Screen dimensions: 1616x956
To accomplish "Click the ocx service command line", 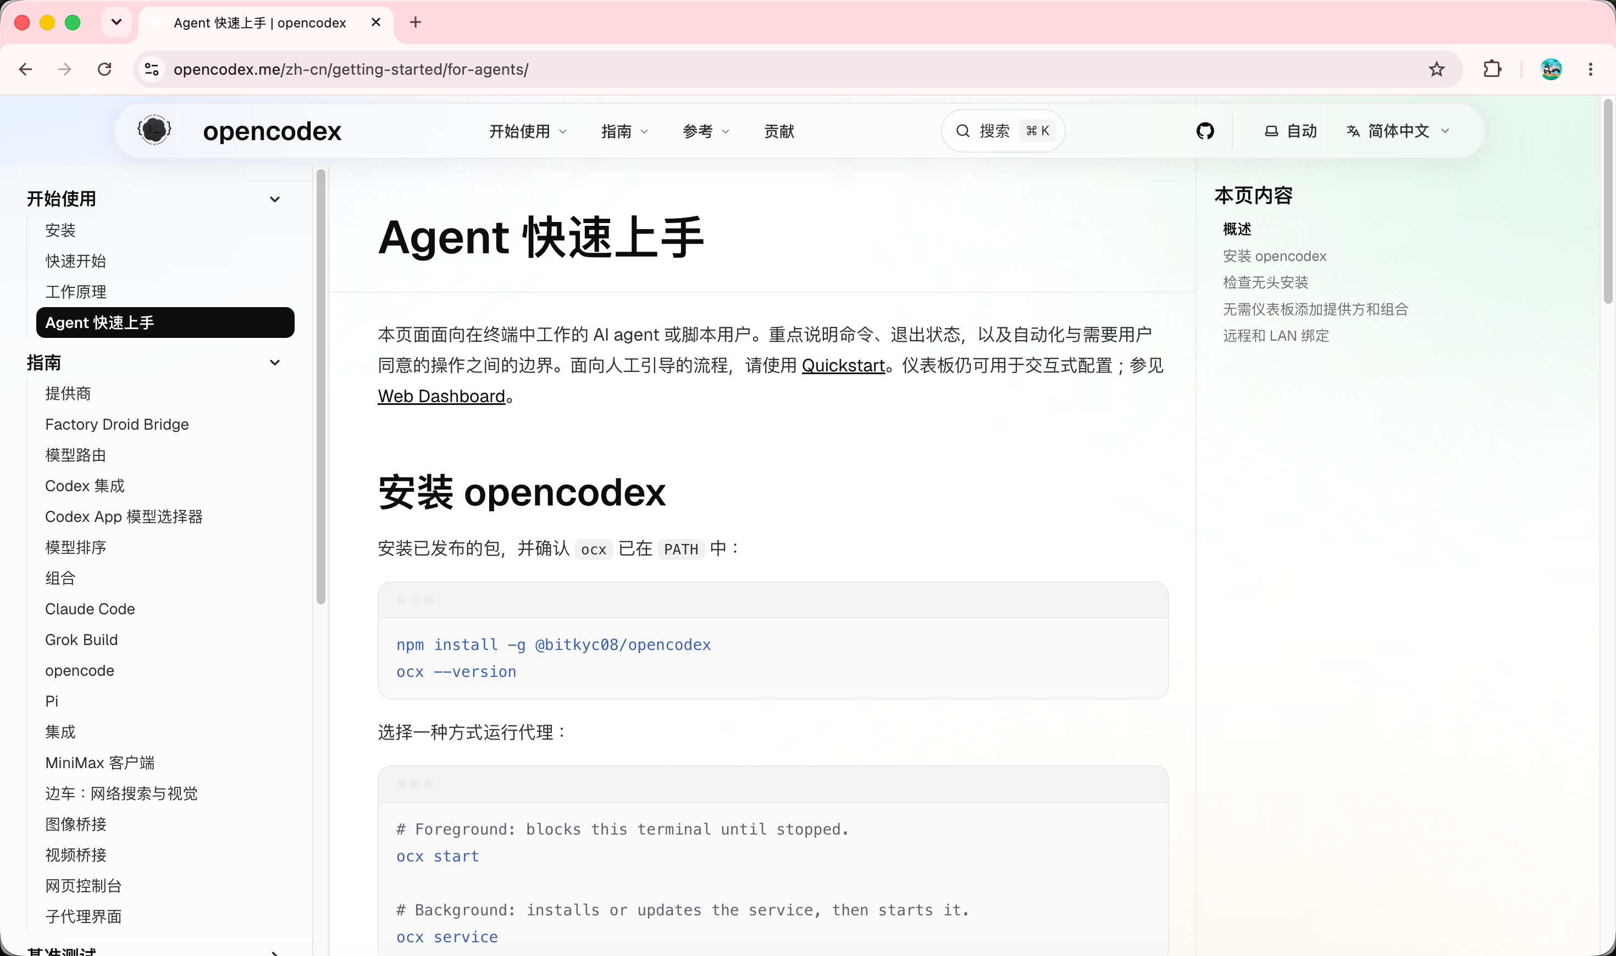I will pyautogui.click(x=447, y=937).
